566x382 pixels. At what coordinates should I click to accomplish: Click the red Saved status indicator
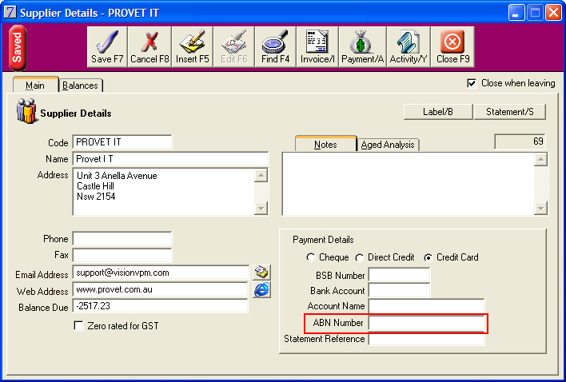pyautogui.click(x=18, y=48)
